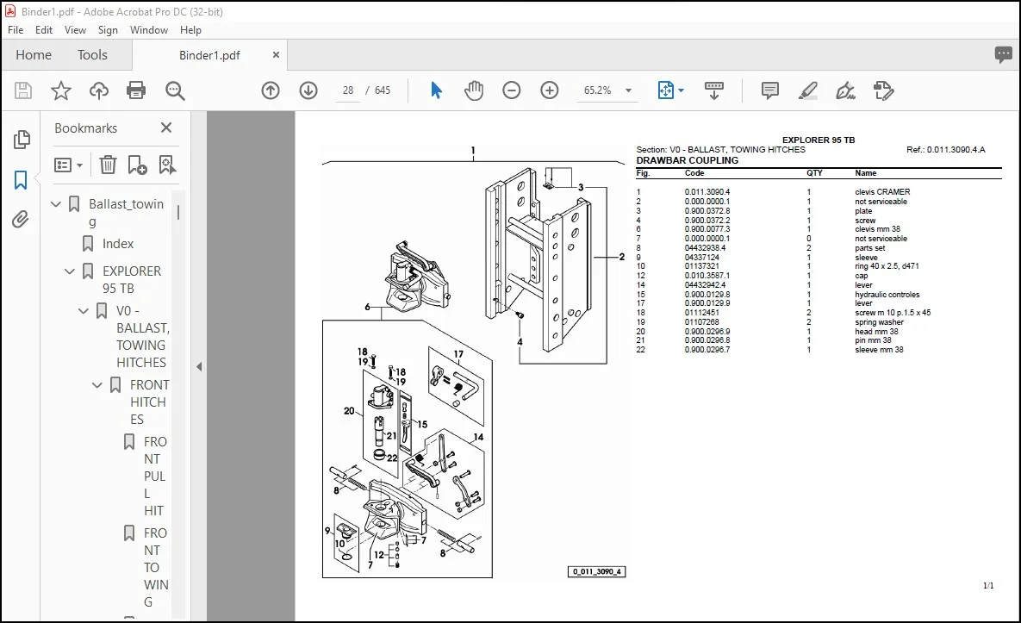
Task: Open the Window menu
Action: [148, 30]
